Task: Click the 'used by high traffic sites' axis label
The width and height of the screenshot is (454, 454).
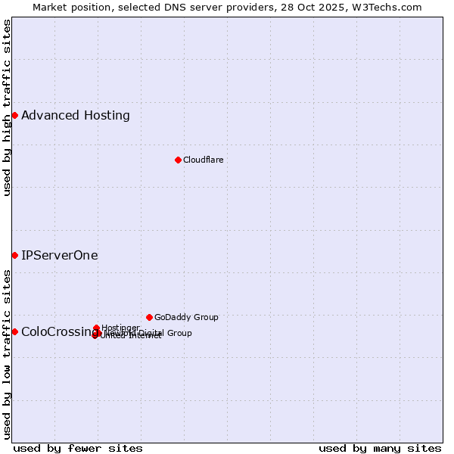Action: 7,108
